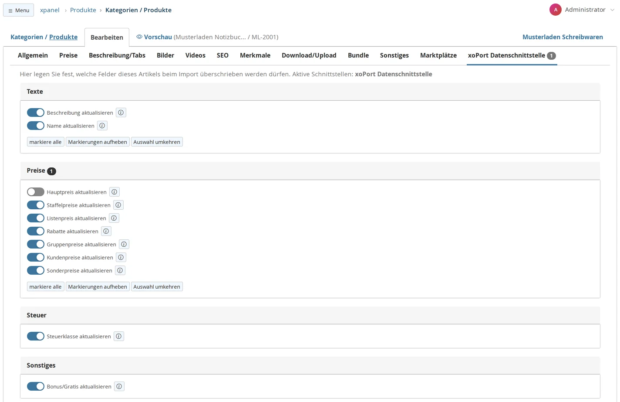Open the Produkte breadcrumb link

click(83, 10)
